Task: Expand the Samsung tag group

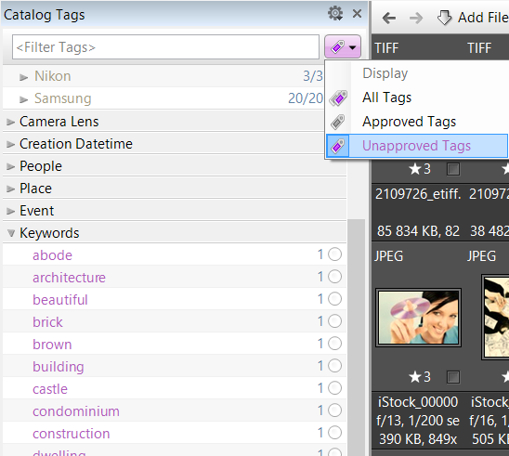Action: coord(23,99)
